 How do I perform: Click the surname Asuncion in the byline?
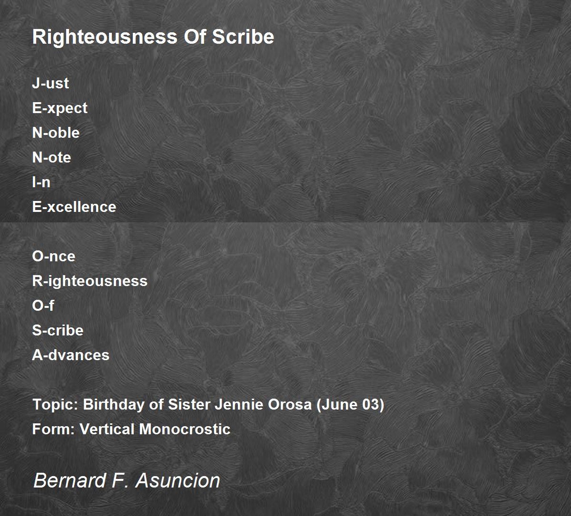pyautogui.click(x=178, y=480)
